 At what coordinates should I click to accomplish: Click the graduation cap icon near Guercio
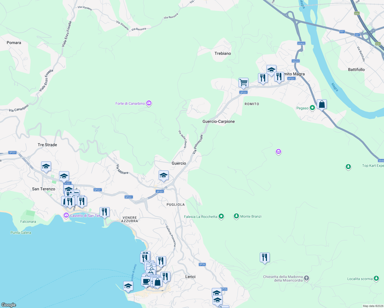tap(164, 175)
